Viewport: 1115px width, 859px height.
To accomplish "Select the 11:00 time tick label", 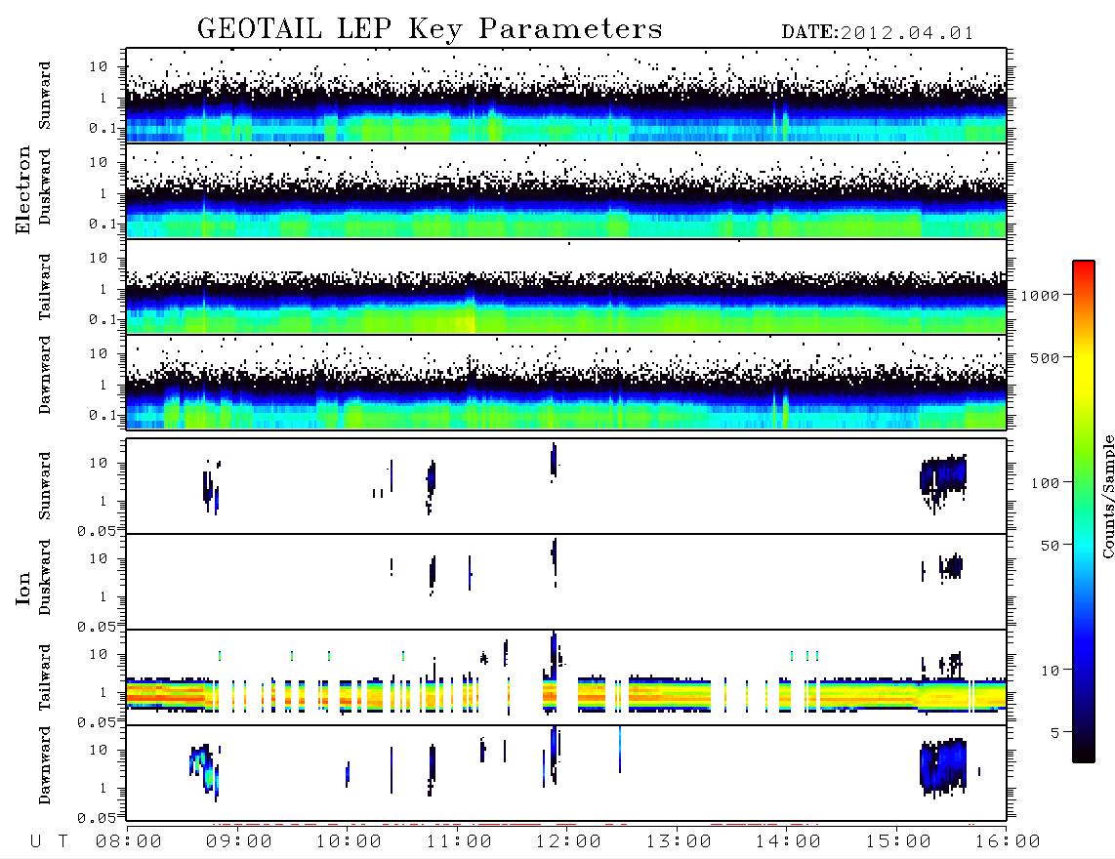I will 459,841.
